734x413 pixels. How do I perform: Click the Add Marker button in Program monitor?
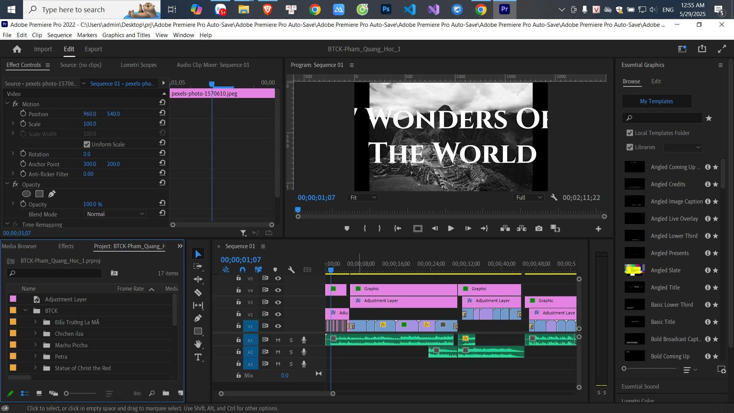[347, 229]
